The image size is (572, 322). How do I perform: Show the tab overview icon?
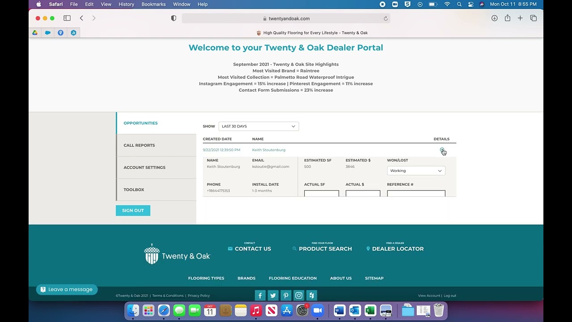[534, 18]
